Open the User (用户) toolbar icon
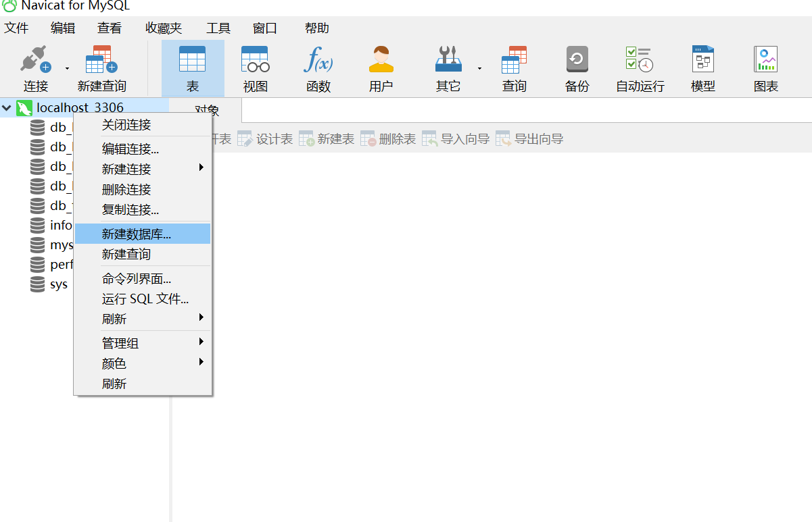This screenshot has height=522, width=812. point(381,59)
